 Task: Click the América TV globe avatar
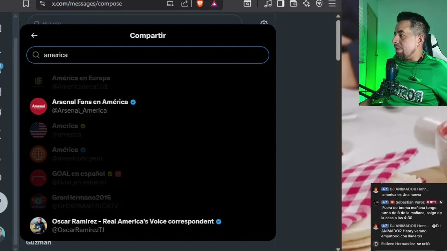coord(38,154)
